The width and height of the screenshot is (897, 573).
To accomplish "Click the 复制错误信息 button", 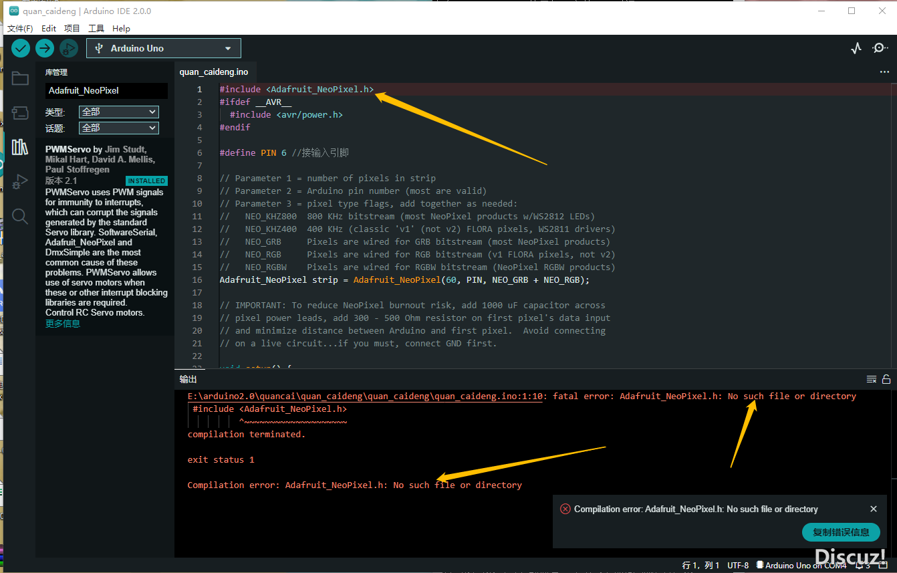I will [841, 532].
